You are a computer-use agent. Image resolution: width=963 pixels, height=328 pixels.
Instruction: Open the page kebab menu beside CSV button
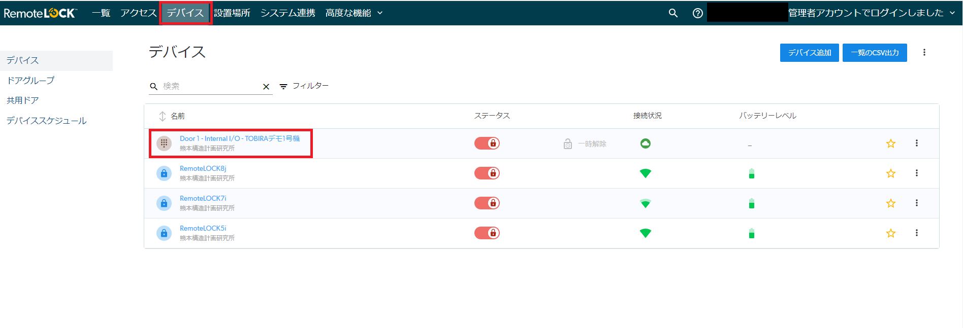(x=924, y=52)
